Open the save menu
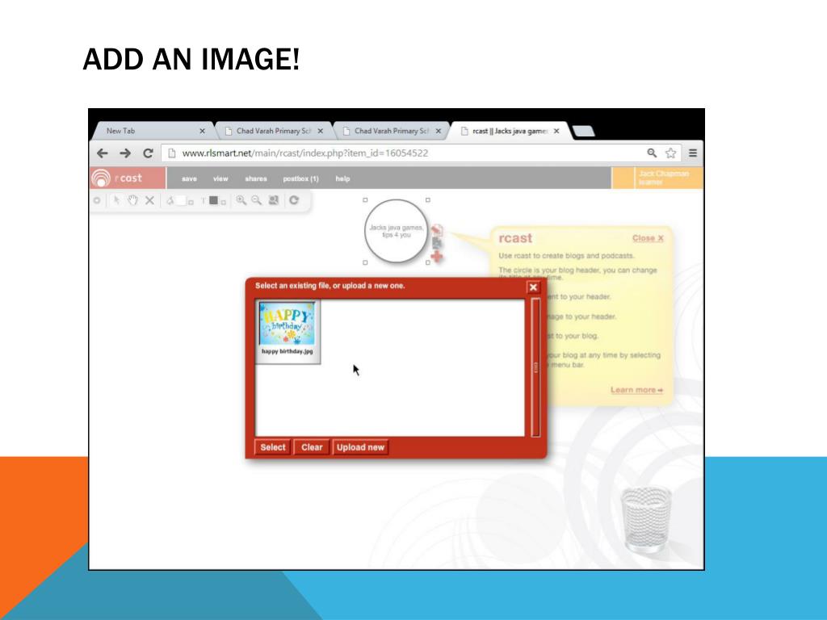This screenshot has width=827, height=620. click(189, 178)
